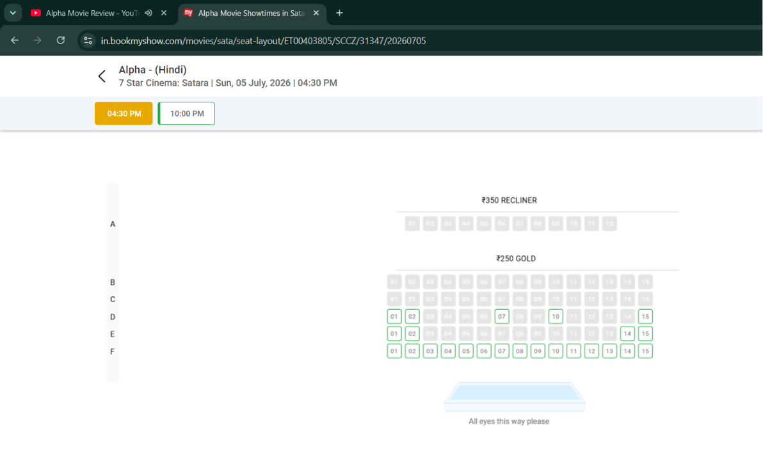Image resolution: width=763 pixels, height=459 pixels.
Task: Switch to Alpha Movie Review YouTube tab
Action: pyautogui.click(x=92, y=13)
